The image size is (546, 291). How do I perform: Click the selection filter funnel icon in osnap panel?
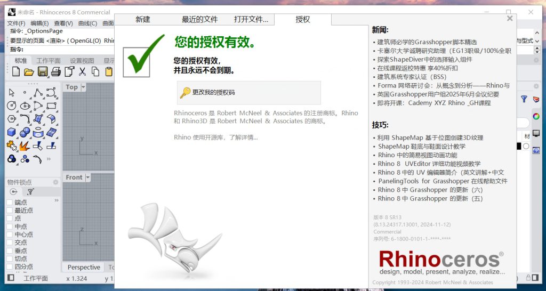click(x=30, y=191)
